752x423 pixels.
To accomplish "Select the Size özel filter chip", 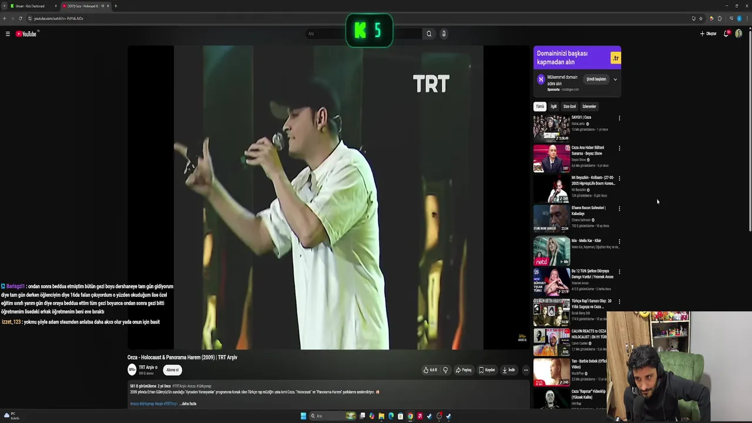I will click(570, 106).
